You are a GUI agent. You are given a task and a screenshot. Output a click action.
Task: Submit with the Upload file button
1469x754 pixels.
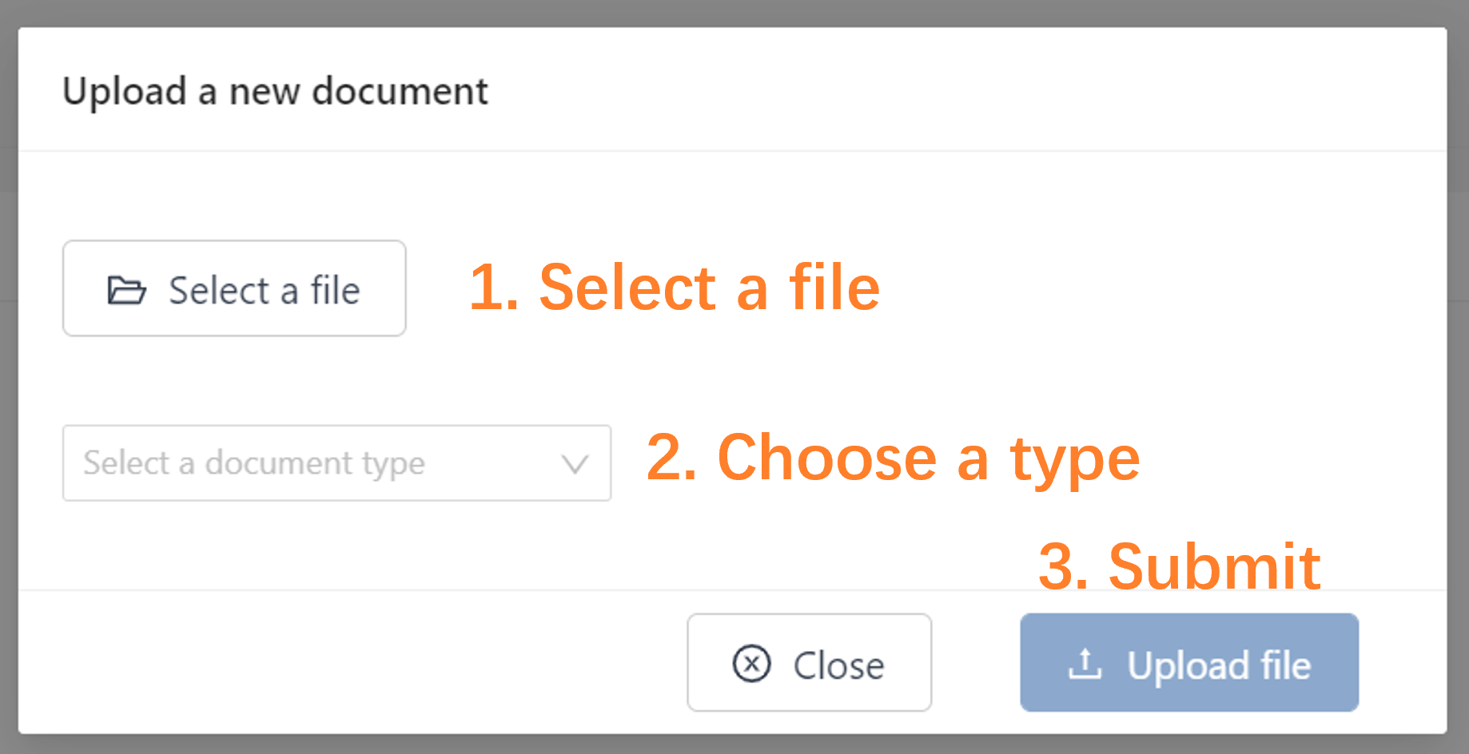(1188, 663)
